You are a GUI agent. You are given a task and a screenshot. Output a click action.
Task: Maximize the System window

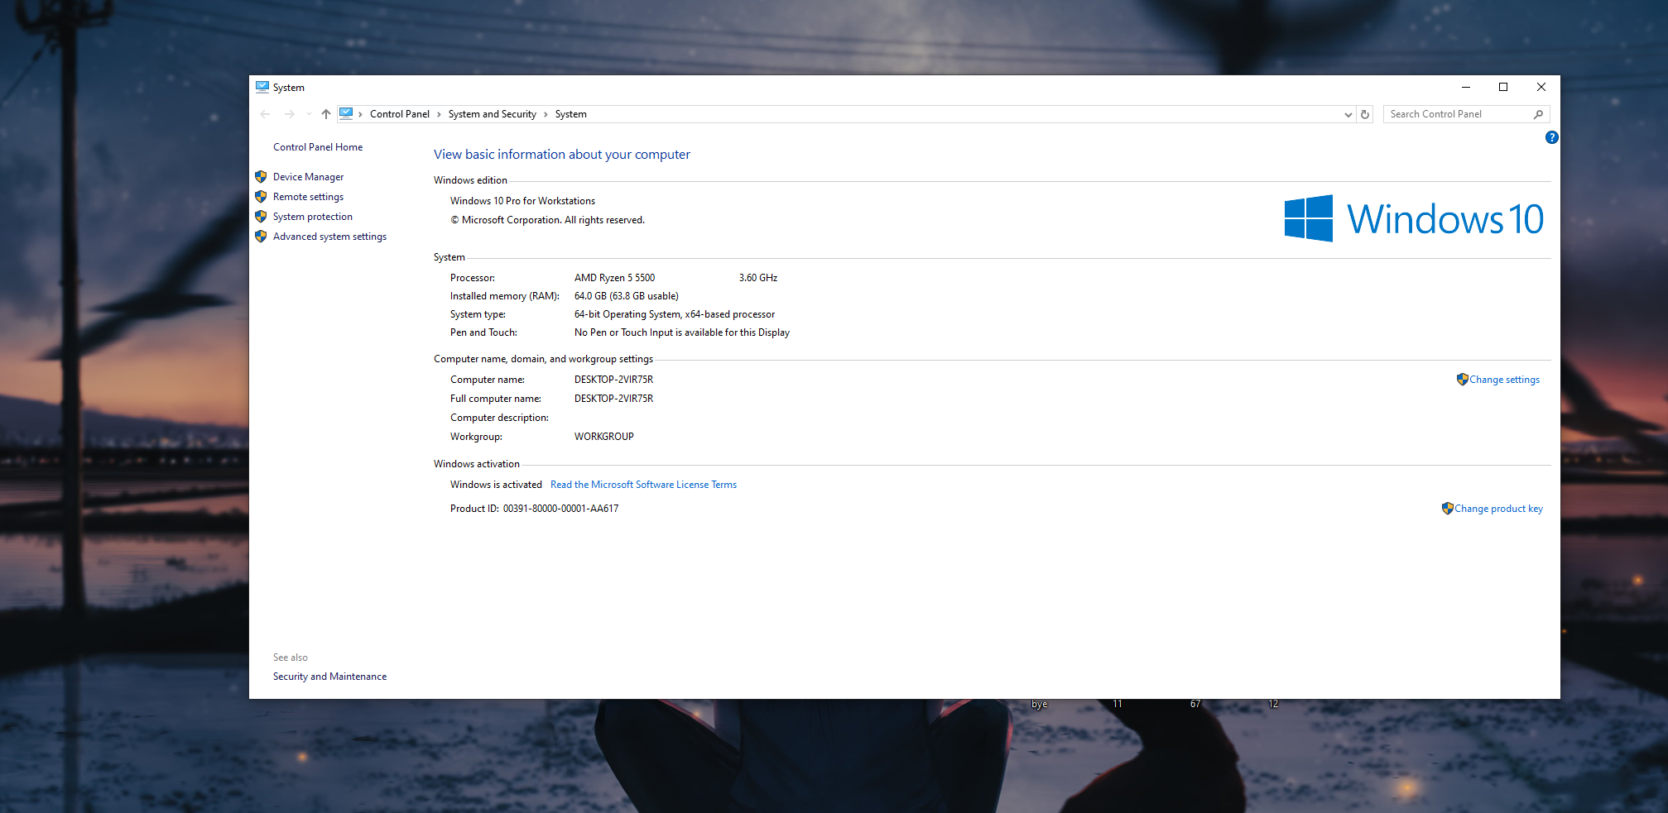pos(1503,87)
